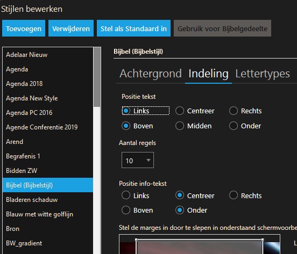This screenshot has width=297, height=254.
Task: Click the margin preview top-left handle
Action: pyautogui.click(x=136, y=240)
